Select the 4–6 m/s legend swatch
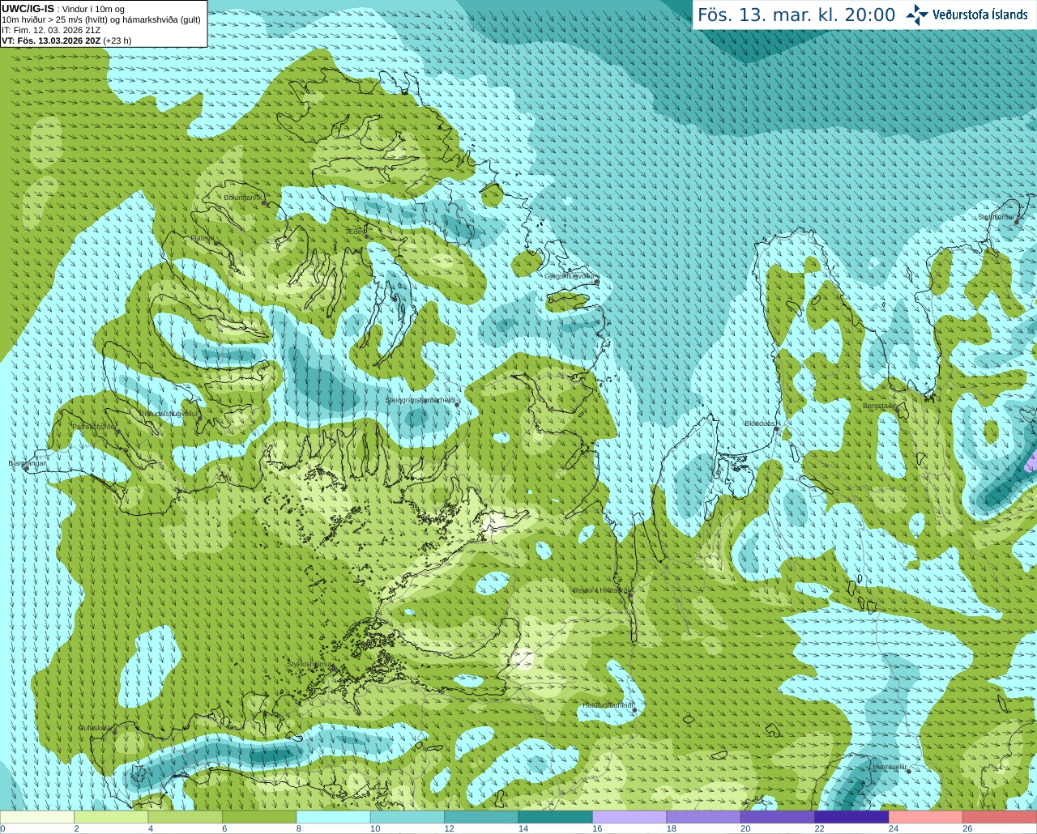This screenshot has height=834, width=1037. [x=186, y=817]
